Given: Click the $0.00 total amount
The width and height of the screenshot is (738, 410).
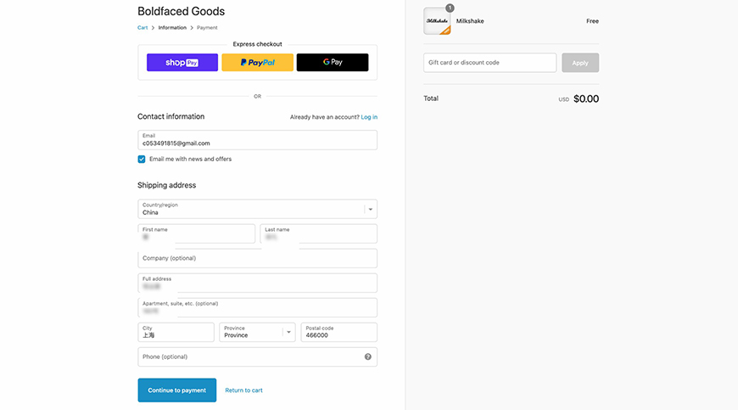Looking at the screenshot, I should 586,98.
